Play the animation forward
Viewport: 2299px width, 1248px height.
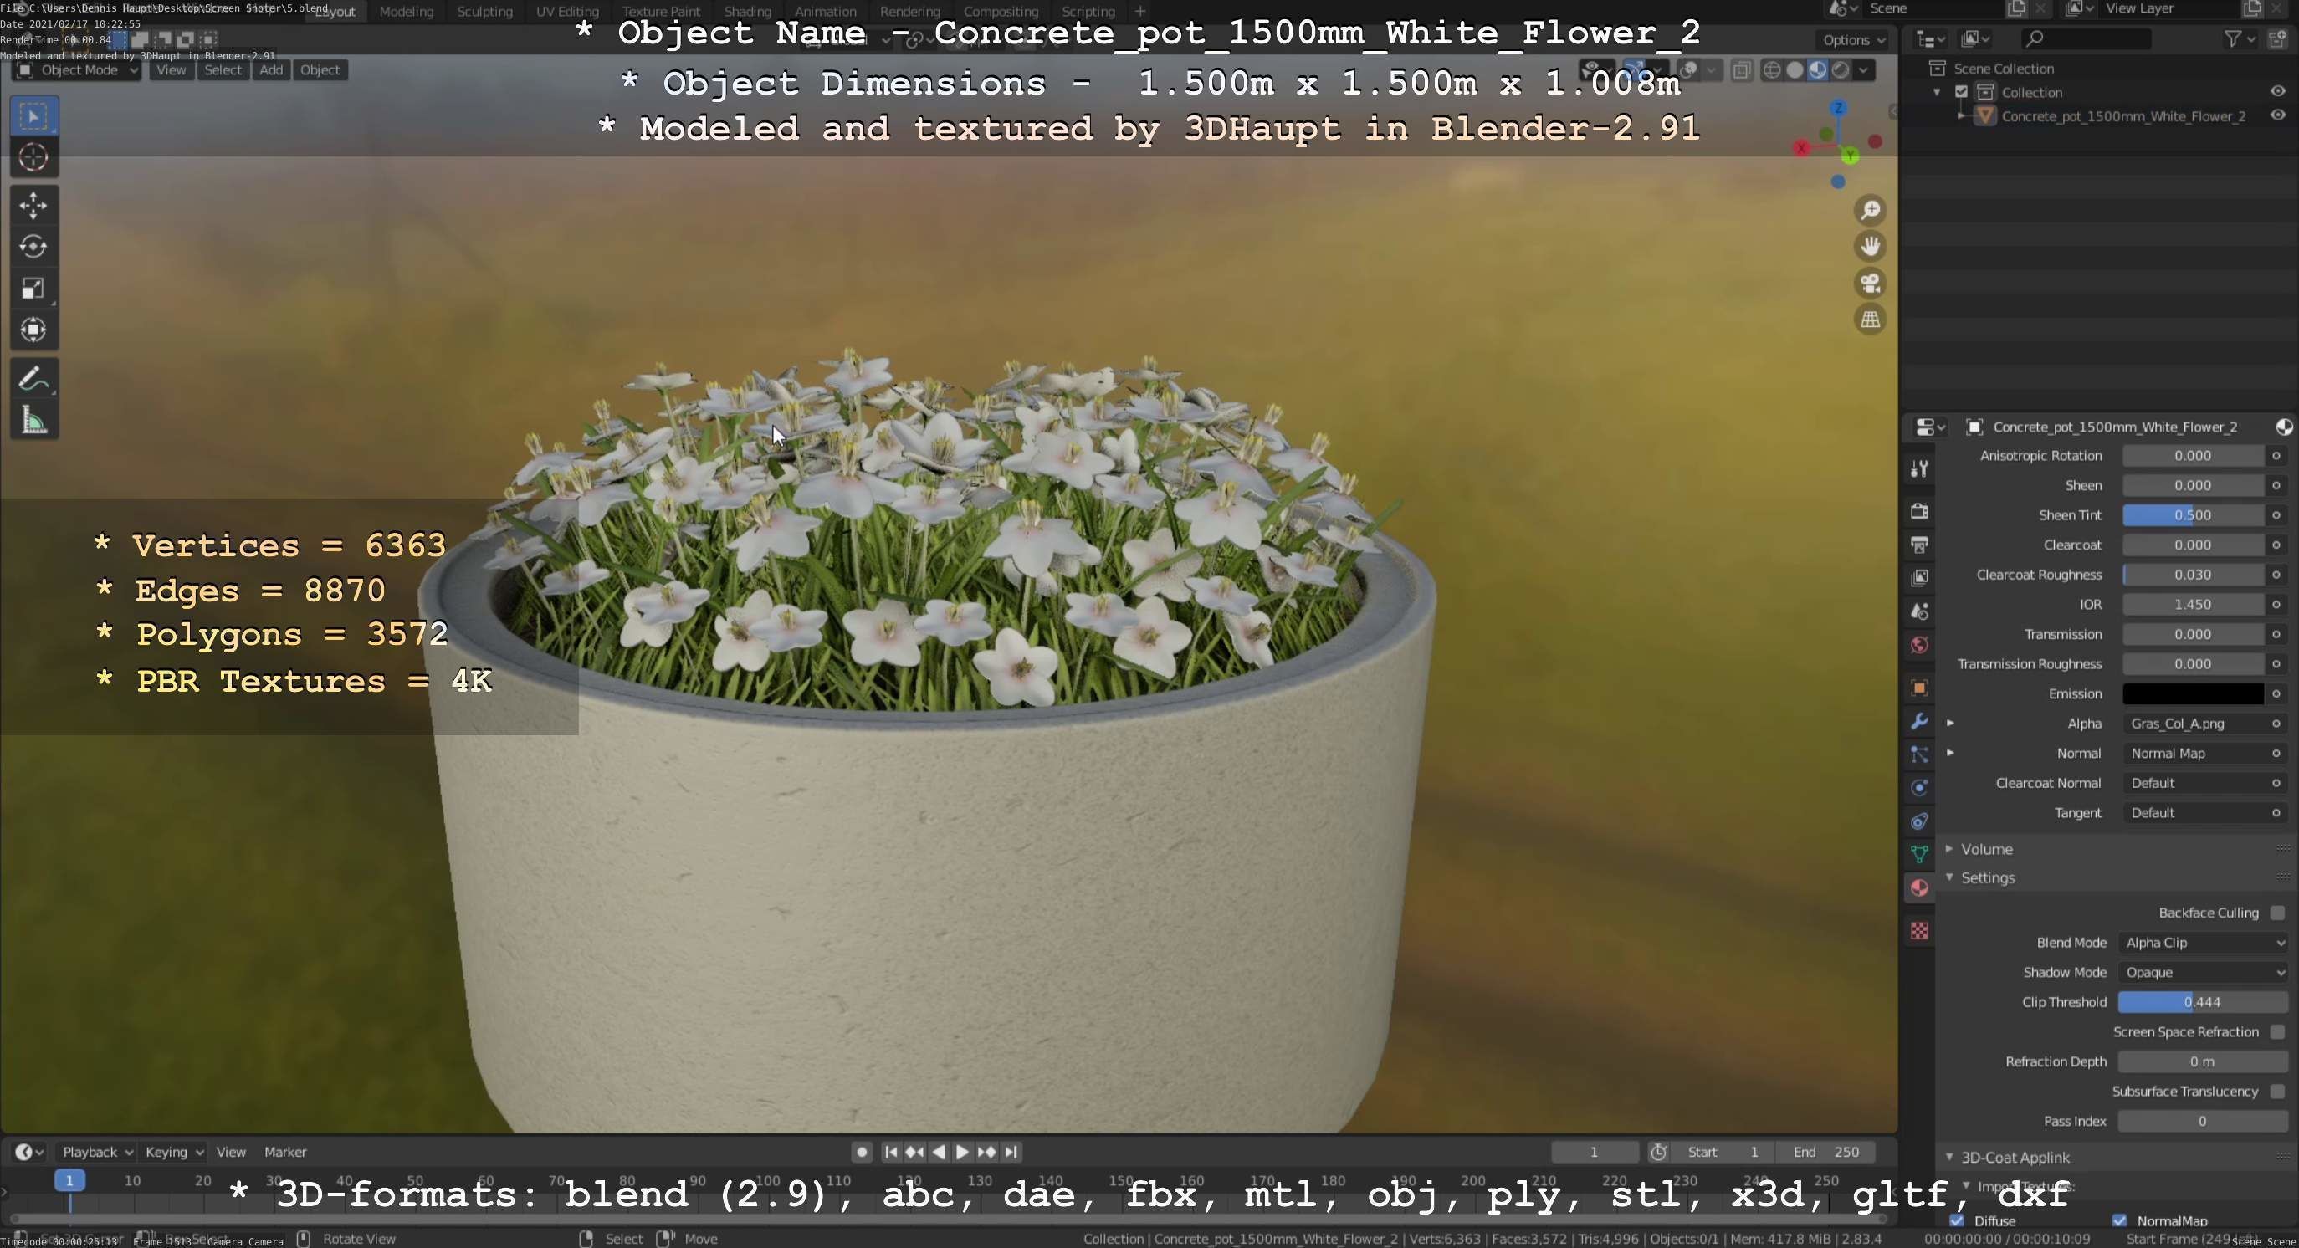coord(962,1153)
